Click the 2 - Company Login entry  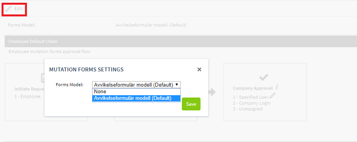pos(252,103)
